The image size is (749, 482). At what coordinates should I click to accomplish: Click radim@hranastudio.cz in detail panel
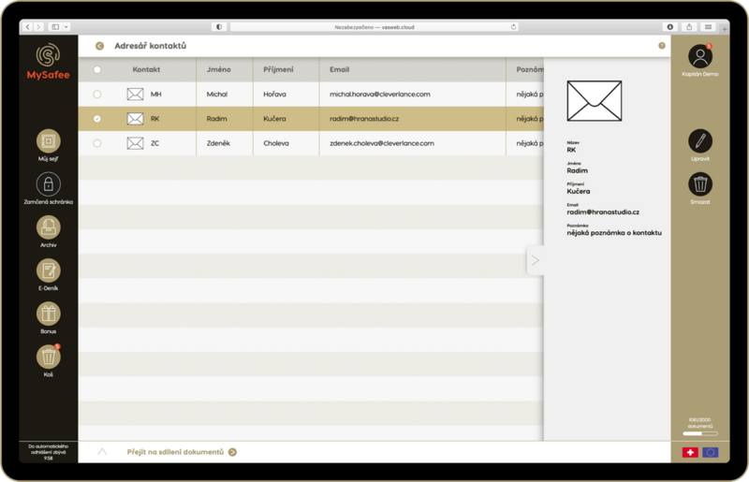(603, 212)
